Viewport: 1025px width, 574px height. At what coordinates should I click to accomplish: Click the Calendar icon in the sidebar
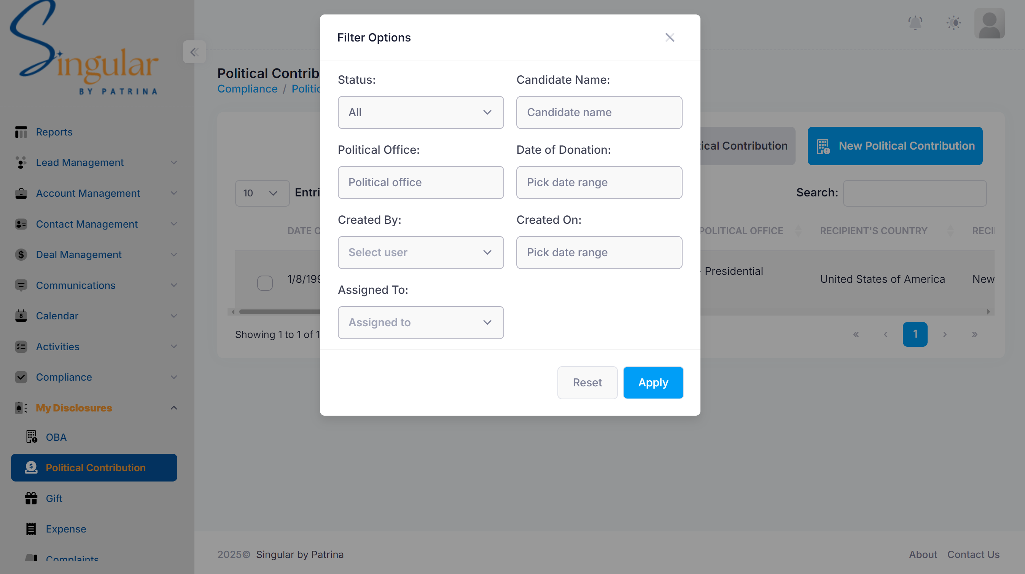[x=21, y=316]
